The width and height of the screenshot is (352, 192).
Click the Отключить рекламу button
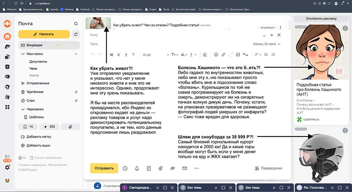pos(321,18)
